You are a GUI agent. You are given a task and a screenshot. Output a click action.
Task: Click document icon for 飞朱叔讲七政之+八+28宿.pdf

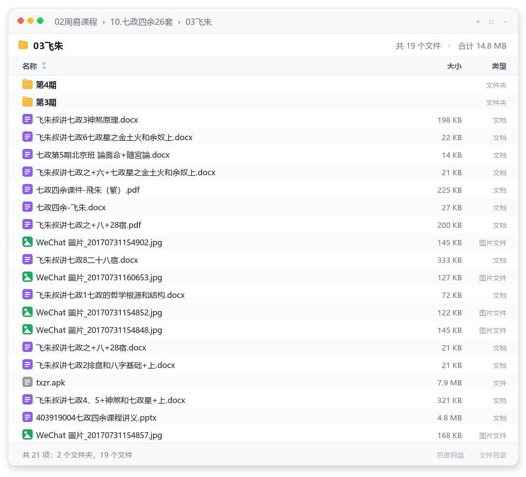pyautogui.click(x=27, y=225)
